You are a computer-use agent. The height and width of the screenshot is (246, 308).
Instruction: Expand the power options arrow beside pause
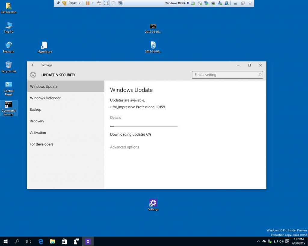tap(93, 3)
